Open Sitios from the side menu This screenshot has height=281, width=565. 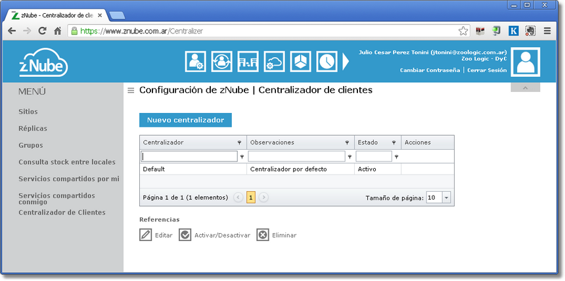click(x=28, y=112)
